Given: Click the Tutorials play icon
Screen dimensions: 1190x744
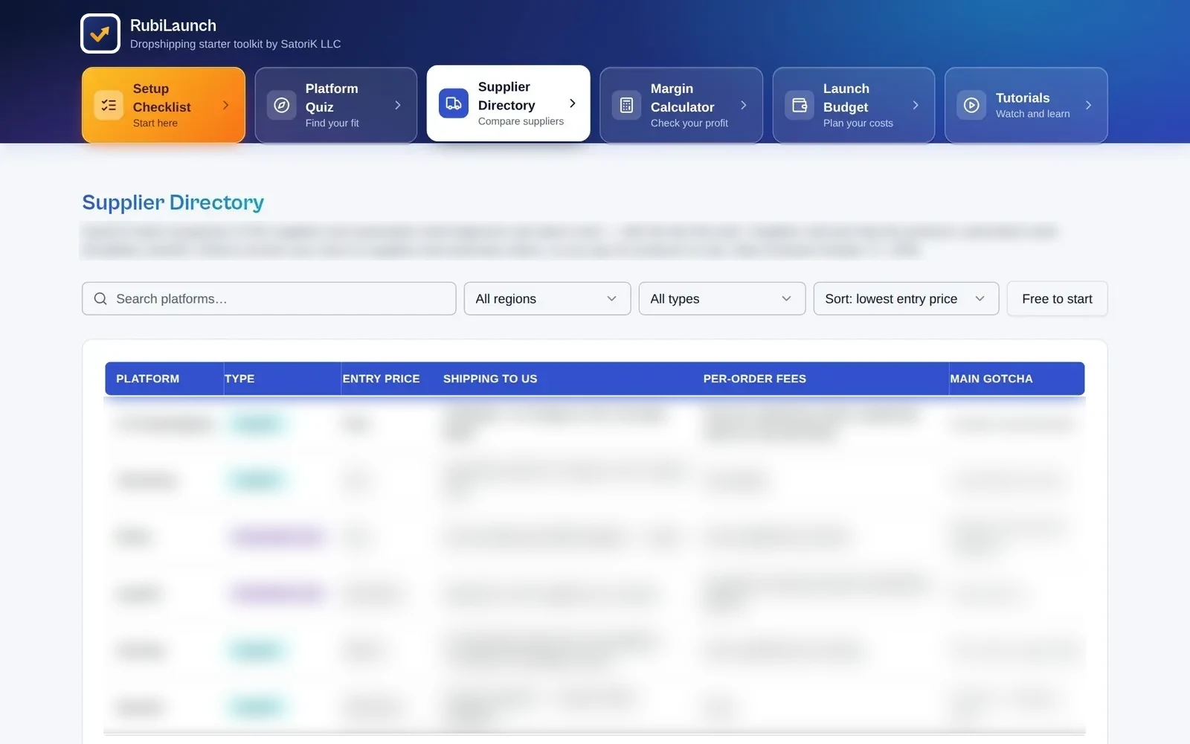Looking at the screenshot, I should (971, 105).
